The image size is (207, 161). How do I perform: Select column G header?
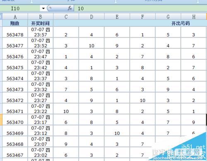point(168,17)
